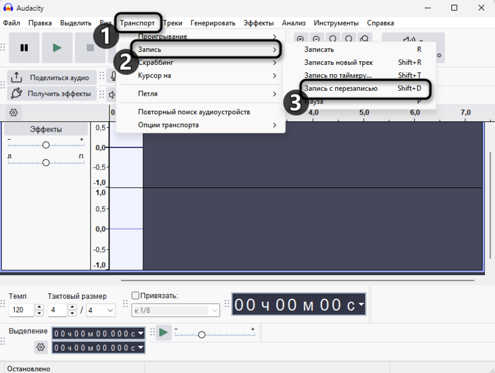Increase the time signature numerator stepper
The height and width of the screenshot is (373, 495).
[73, 307]
